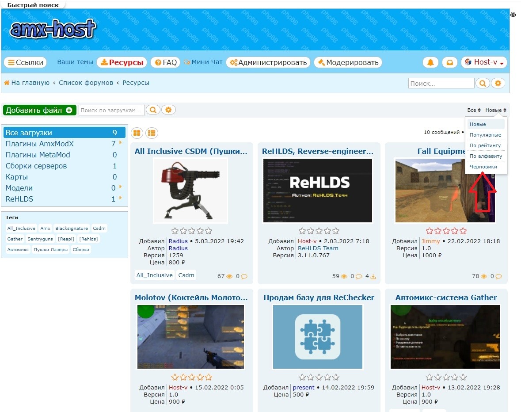Open advanced forum search gear icon
This screenshot has width=521, height=412.
(498, 83)
